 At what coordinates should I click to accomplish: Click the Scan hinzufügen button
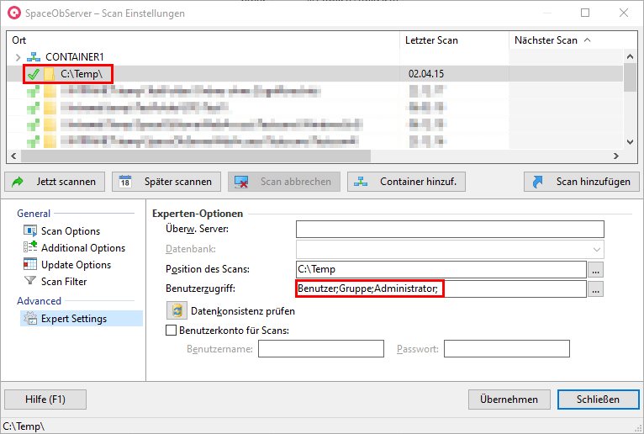582,182
